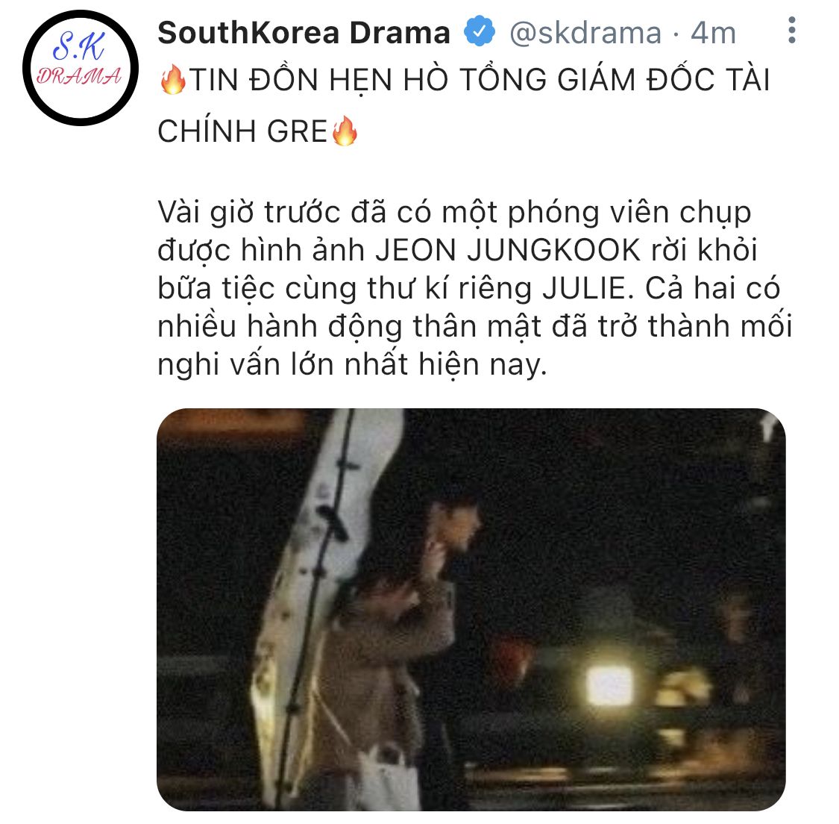Viewport: 839px width, 824px height.
Task: Open the attached night photo
Action: pos(471,609)
